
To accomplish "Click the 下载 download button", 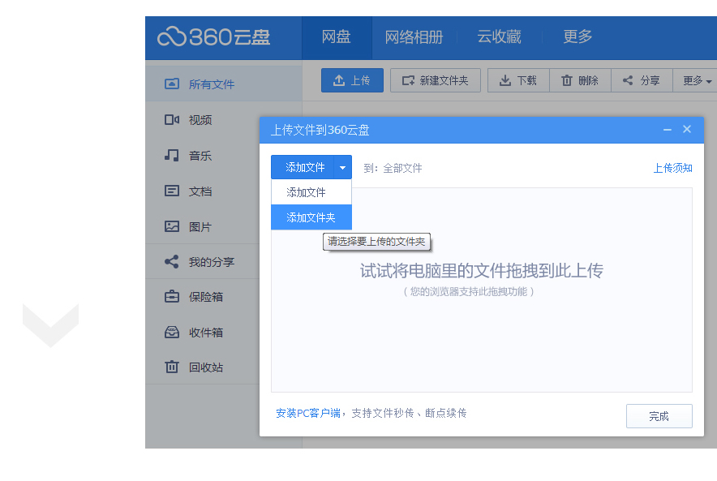I will [518, 80].
